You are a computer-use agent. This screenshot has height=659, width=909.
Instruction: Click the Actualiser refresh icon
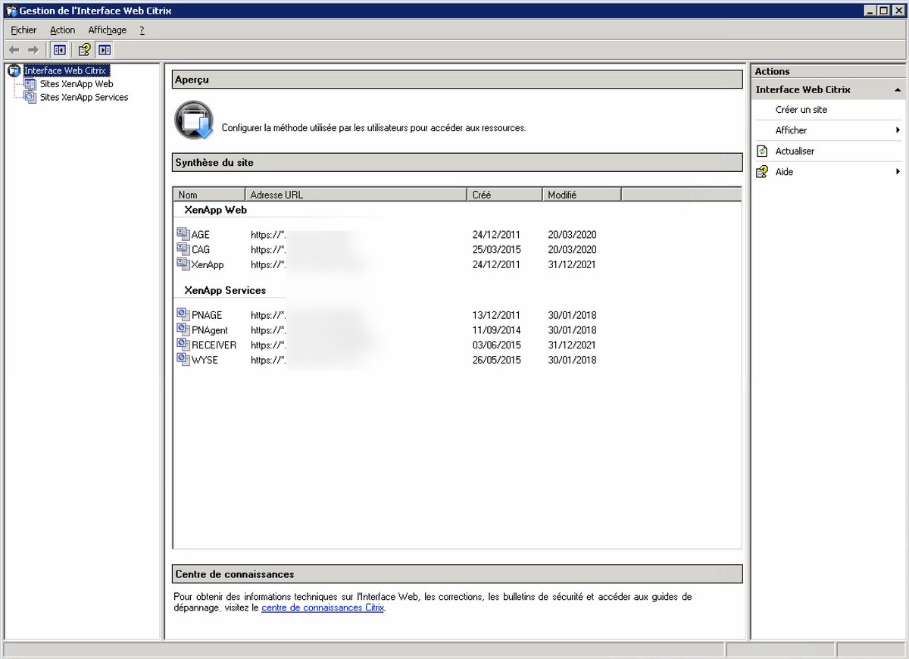[x=762, y=151]
